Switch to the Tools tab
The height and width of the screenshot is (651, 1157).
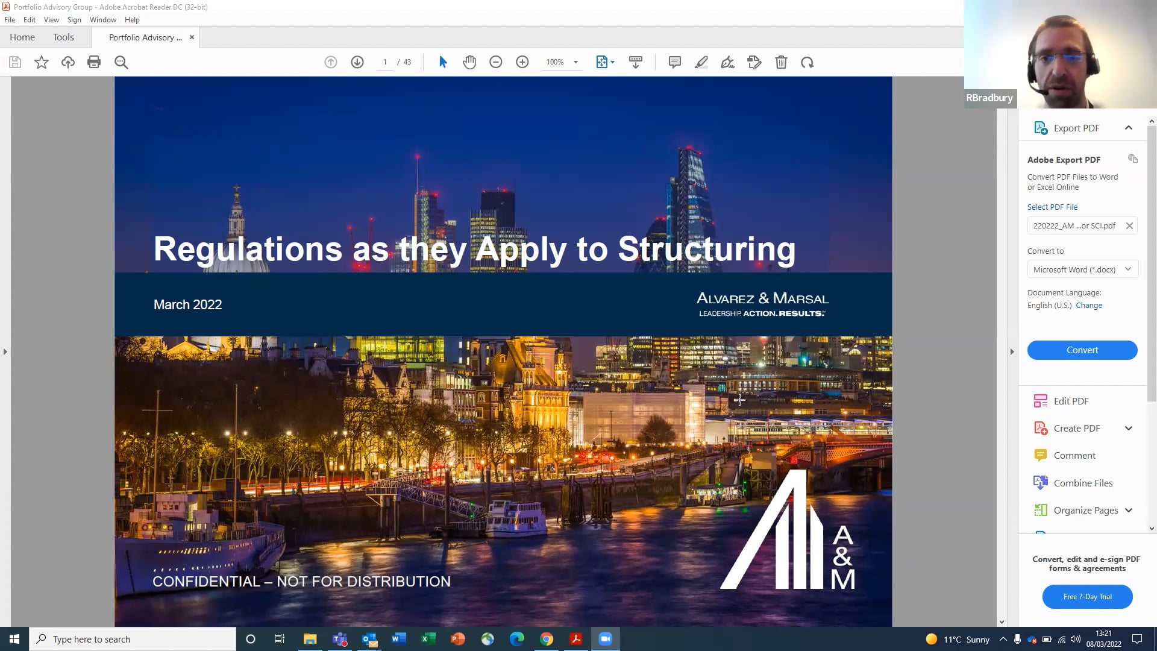(63, 37)
